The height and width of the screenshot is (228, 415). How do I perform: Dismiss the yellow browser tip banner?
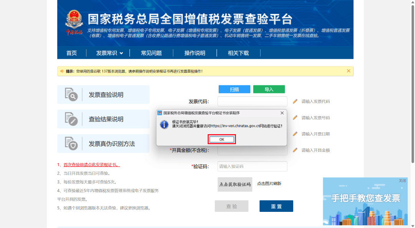point(349,71)
